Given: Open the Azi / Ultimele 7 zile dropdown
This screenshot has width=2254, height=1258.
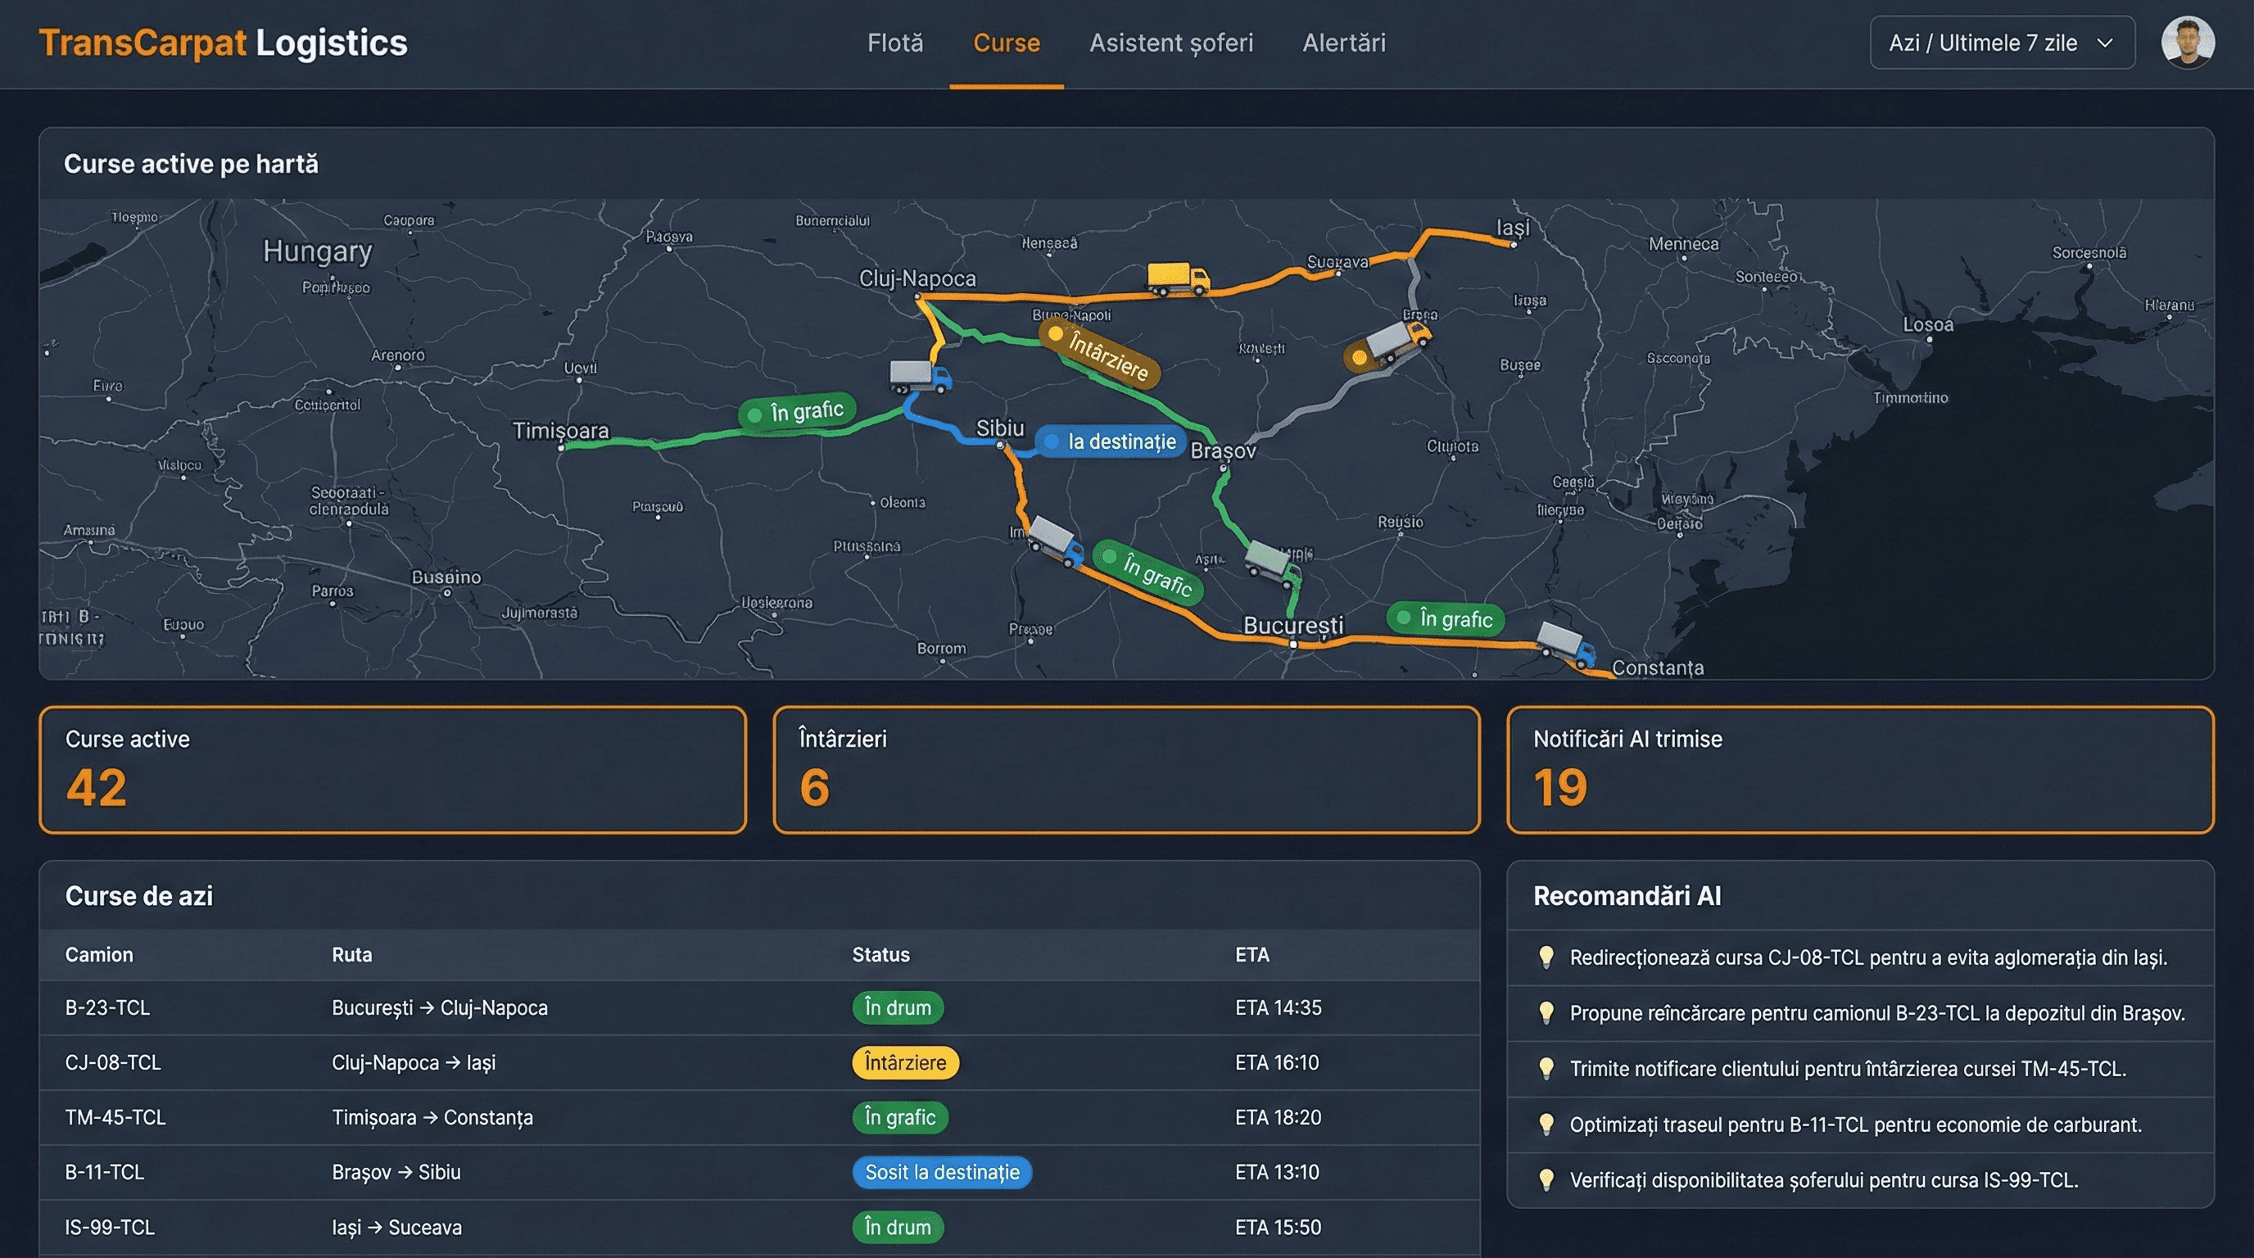Looking at the screenshot, I should tap(2001, 43).
